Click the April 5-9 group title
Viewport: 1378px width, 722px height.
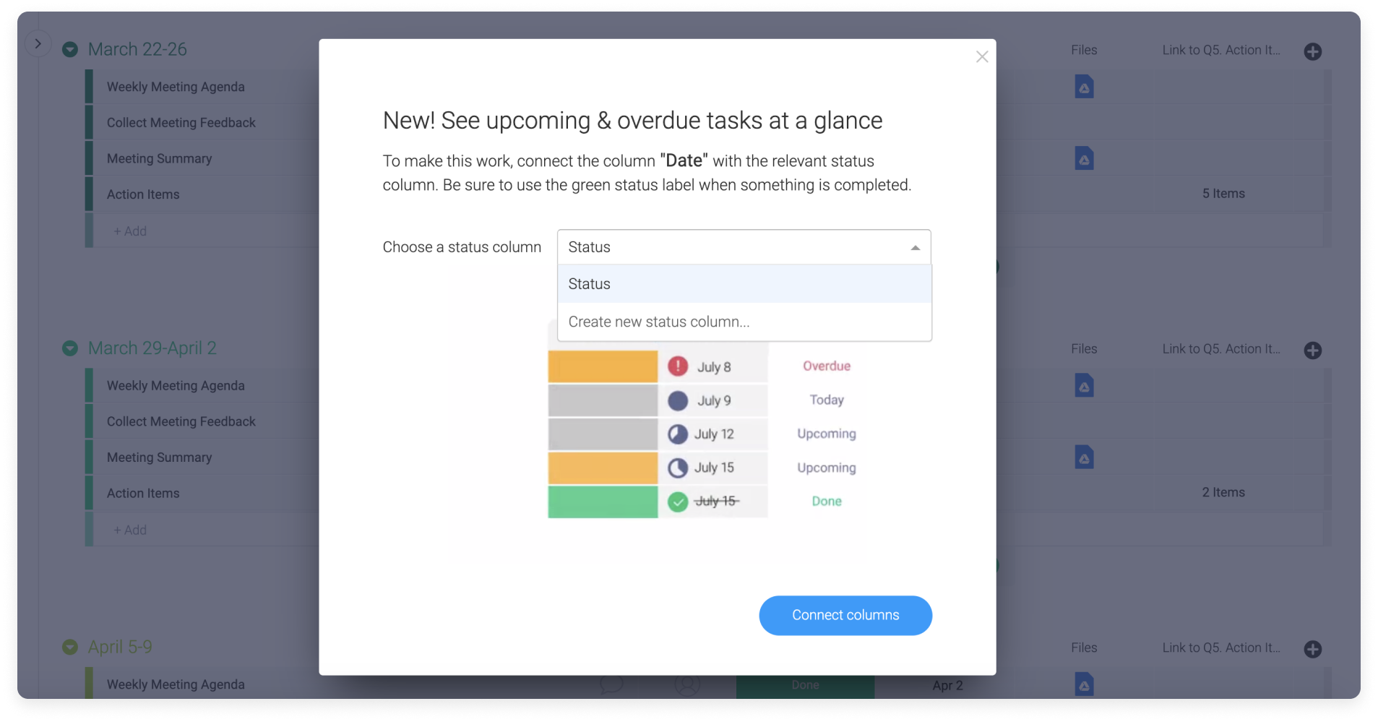pyautogui.click(x=120, y=647)
